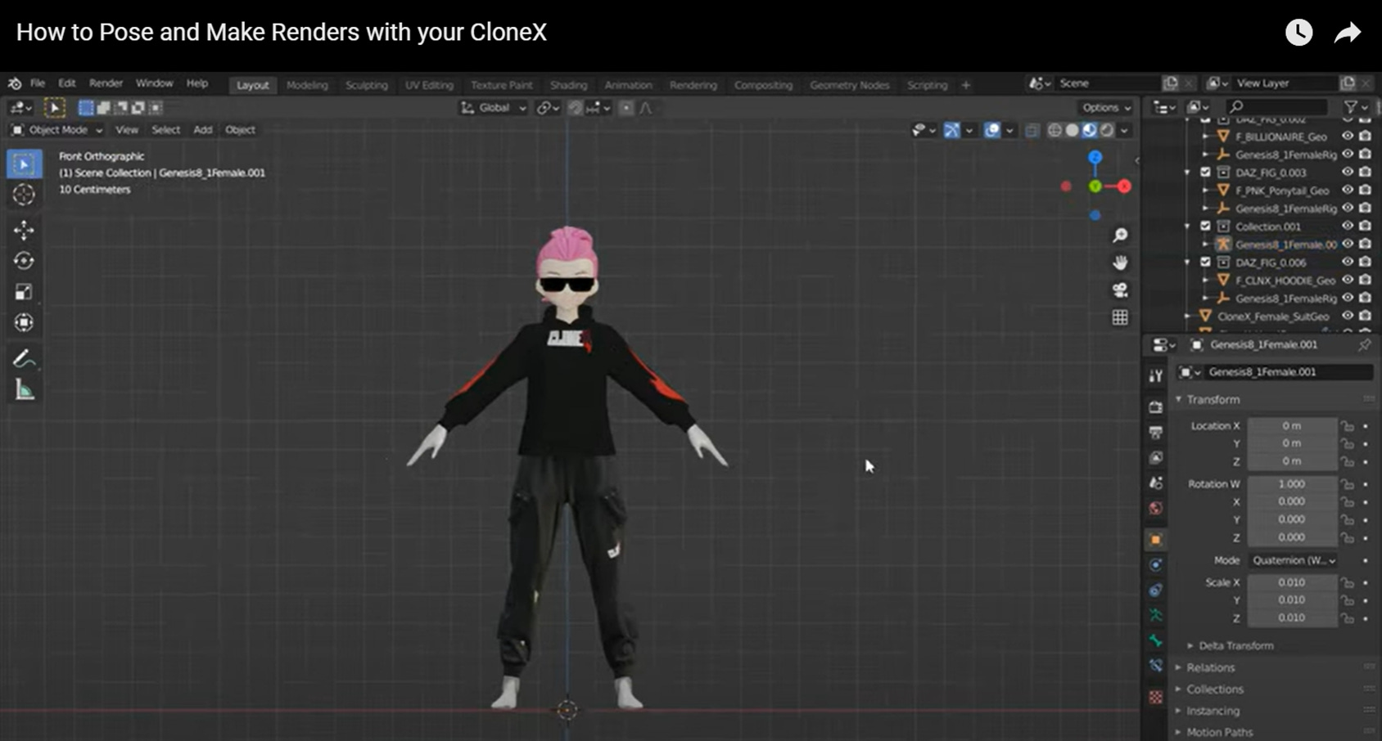
Task: Click the Rotation W value field
Action: point(1292,484)
